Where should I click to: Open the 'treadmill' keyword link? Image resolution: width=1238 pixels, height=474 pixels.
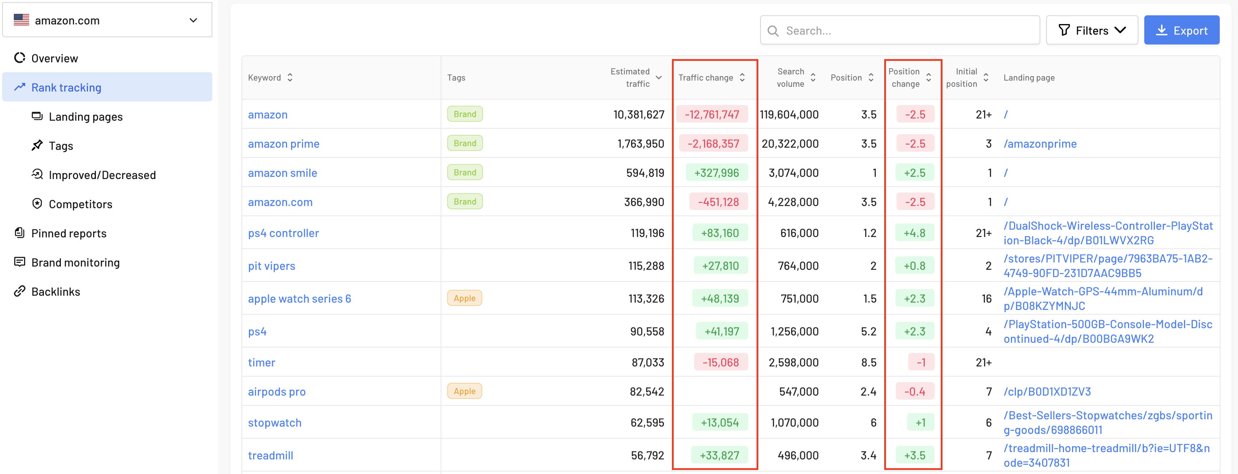pos(271,455)
